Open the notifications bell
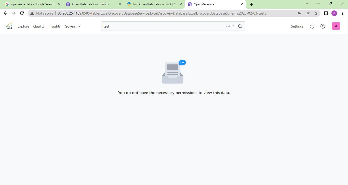The height and width of the screenshot is (185, 348). coord(312,26)
